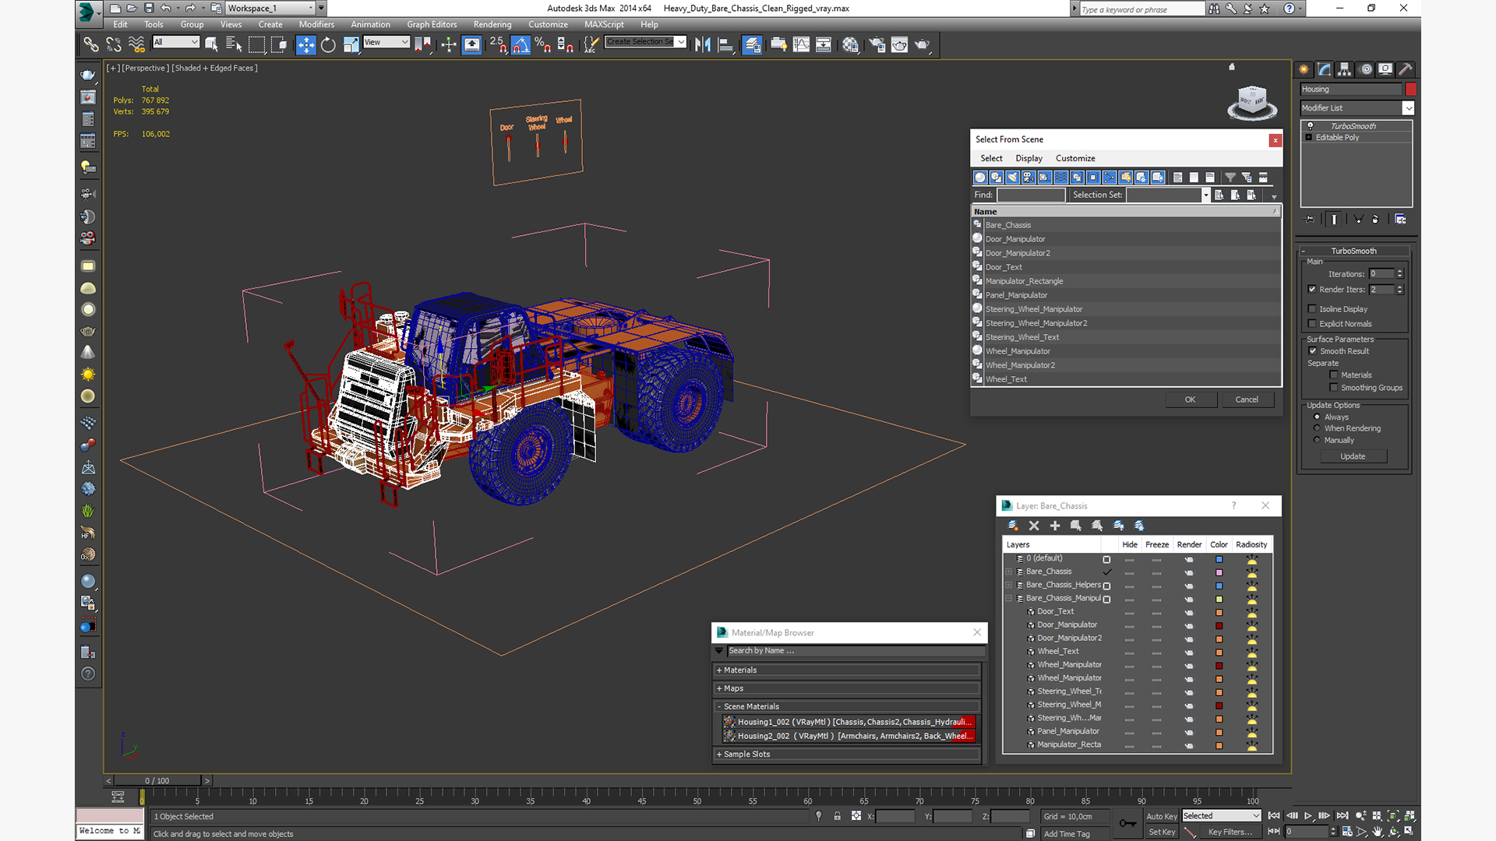Switch to Motion command panel tab
Image resolution: width=1496 pixels, height=841 pixels.
[1366, 69]
